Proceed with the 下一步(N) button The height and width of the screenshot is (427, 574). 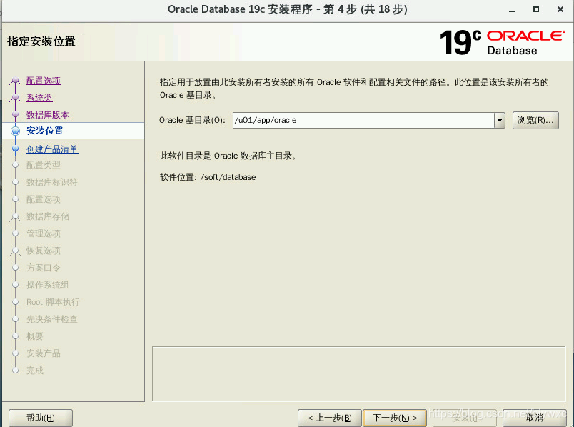tap(395, 418)
